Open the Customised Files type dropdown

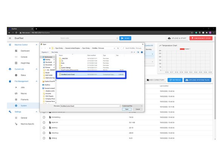132,106
